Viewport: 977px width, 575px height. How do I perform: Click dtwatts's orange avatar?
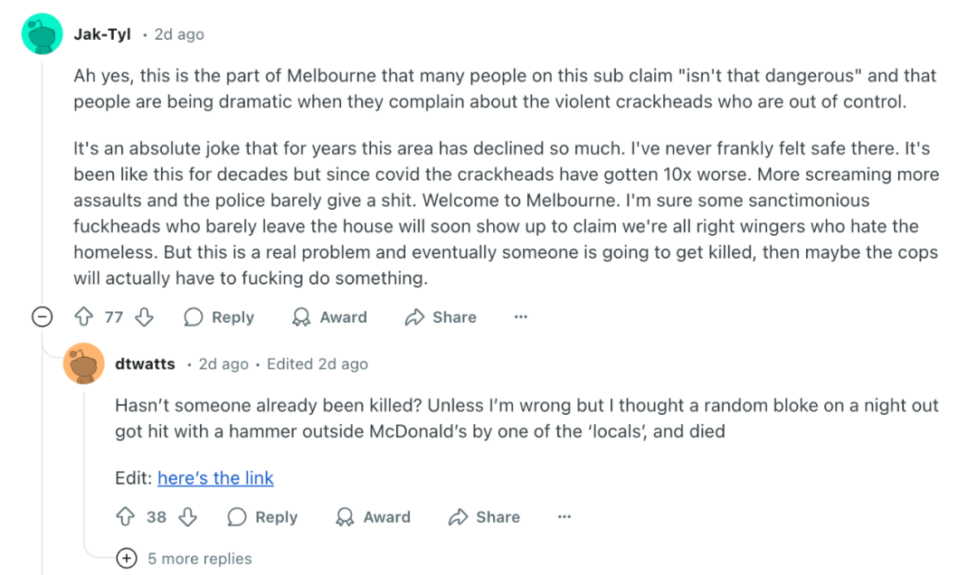(84, 363)
